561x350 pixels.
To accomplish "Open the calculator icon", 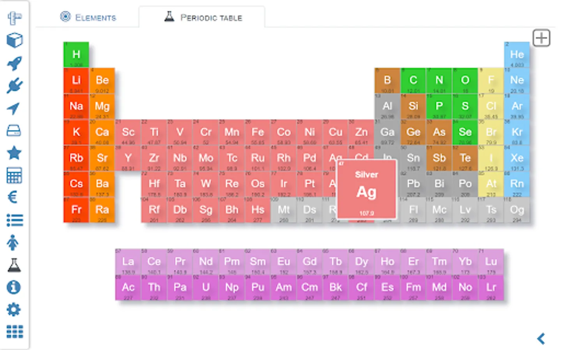I will 14,175.
